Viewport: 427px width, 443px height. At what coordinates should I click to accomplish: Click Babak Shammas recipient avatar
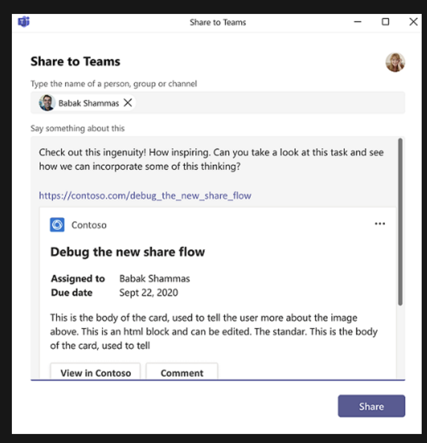47,103
